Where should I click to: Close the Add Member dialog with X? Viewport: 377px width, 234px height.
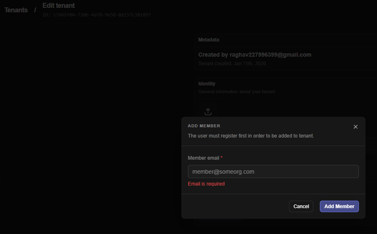coord(355,127)
